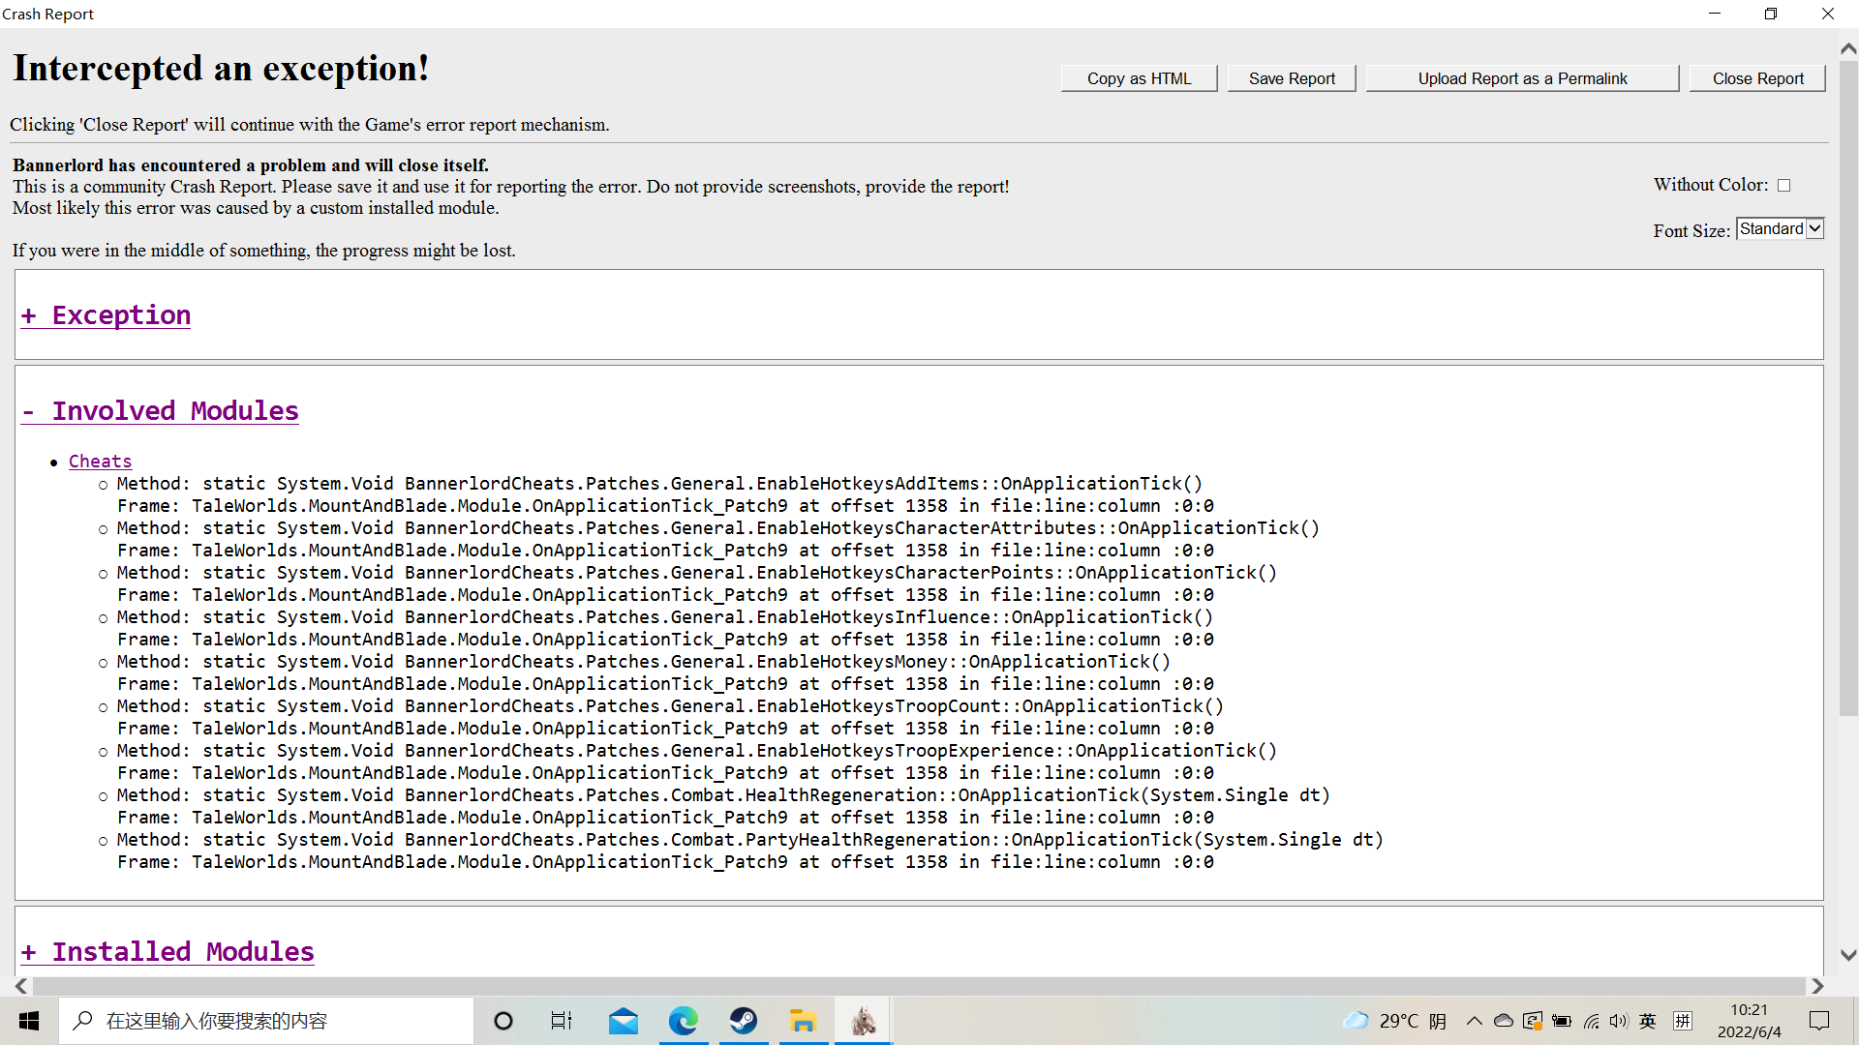Open network Wi-Fi tray icon
The height and width of the screenshot is (1045, 1859).
(1591, 1021)
